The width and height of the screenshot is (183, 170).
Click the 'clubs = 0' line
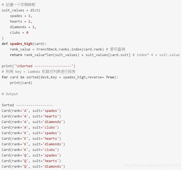pos(19,33)
